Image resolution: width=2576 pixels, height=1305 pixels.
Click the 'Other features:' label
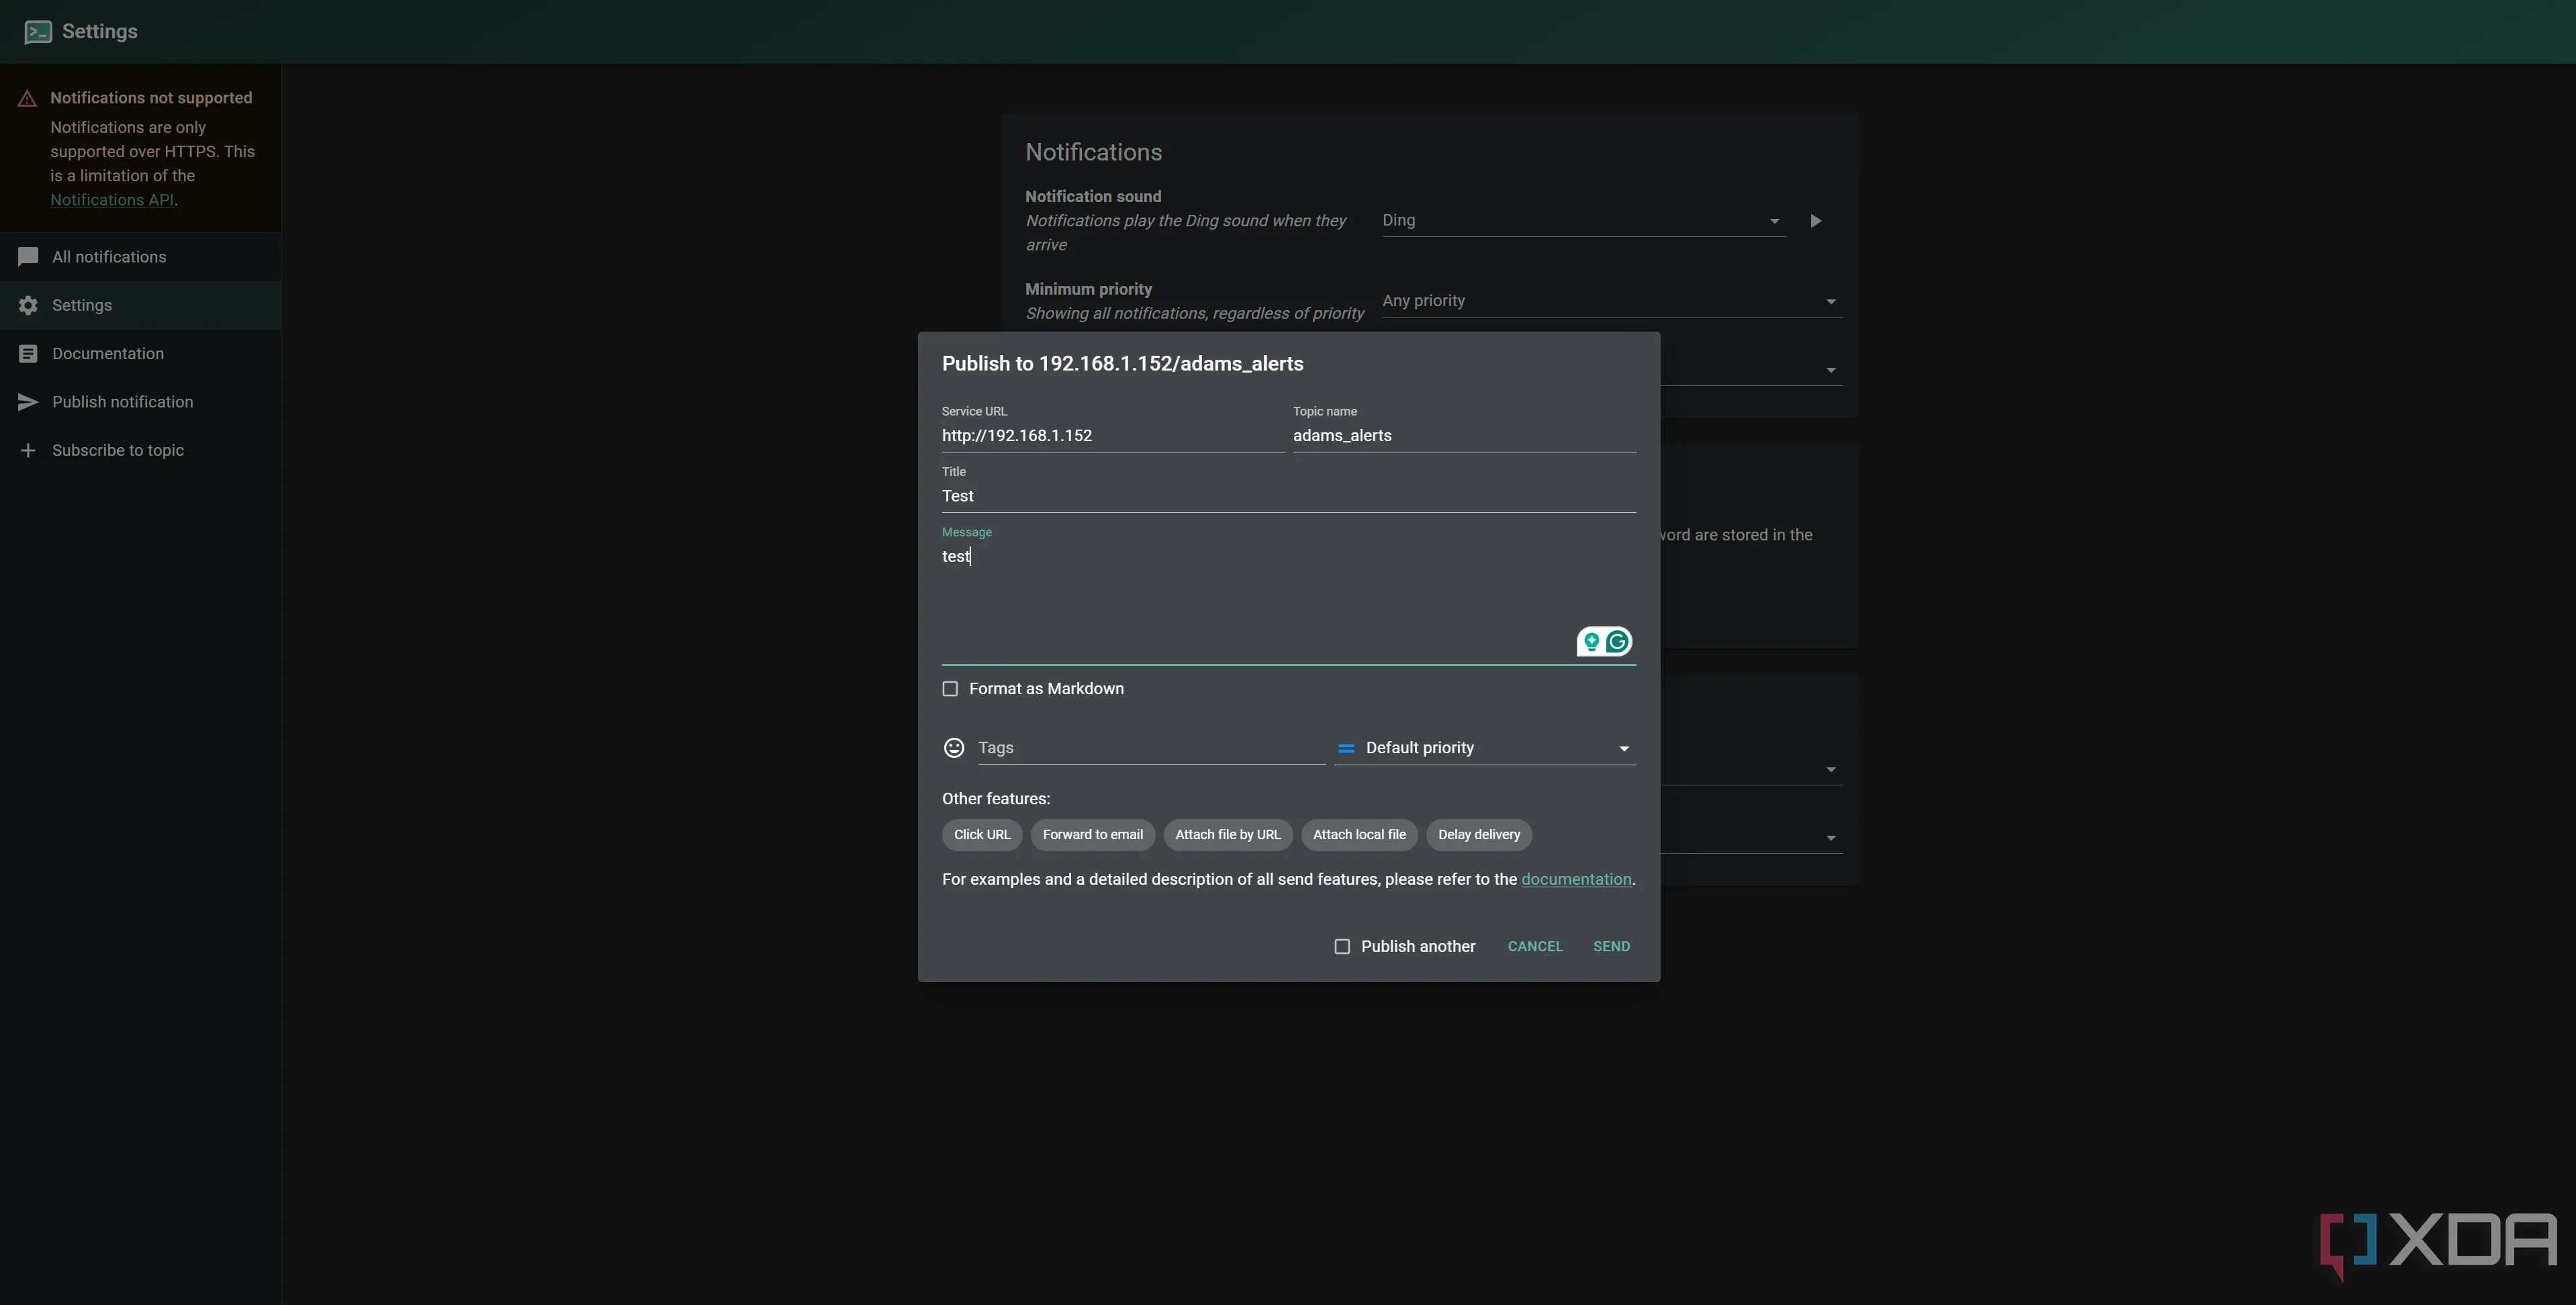click(995, 799)
